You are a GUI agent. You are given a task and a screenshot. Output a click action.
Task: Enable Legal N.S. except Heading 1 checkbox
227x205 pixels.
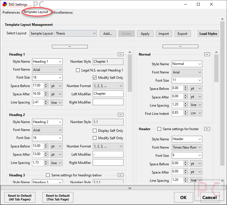[78, 70]
